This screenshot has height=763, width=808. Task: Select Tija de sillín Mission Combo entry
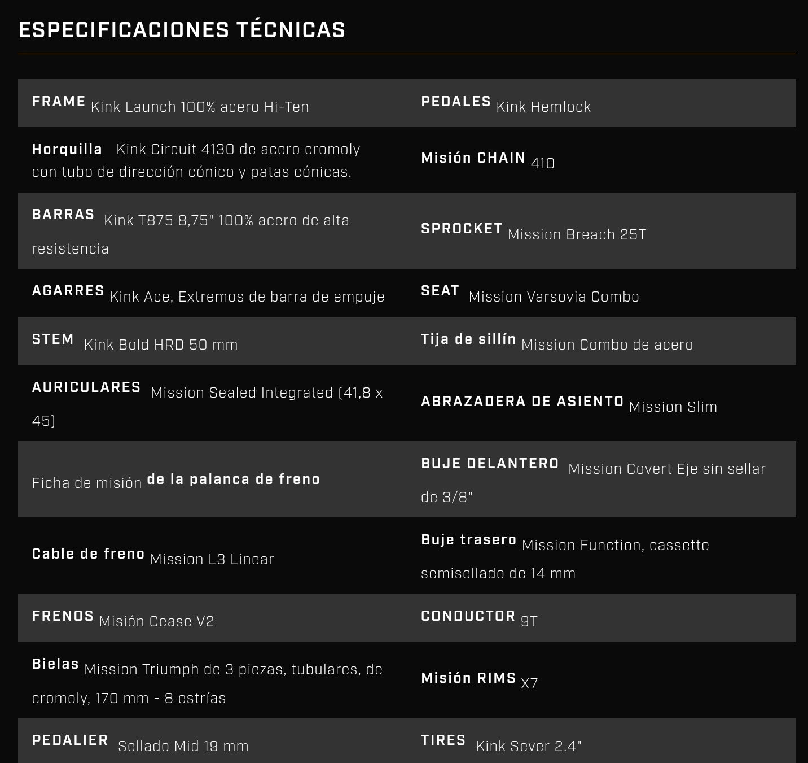(x=557, y=341)
